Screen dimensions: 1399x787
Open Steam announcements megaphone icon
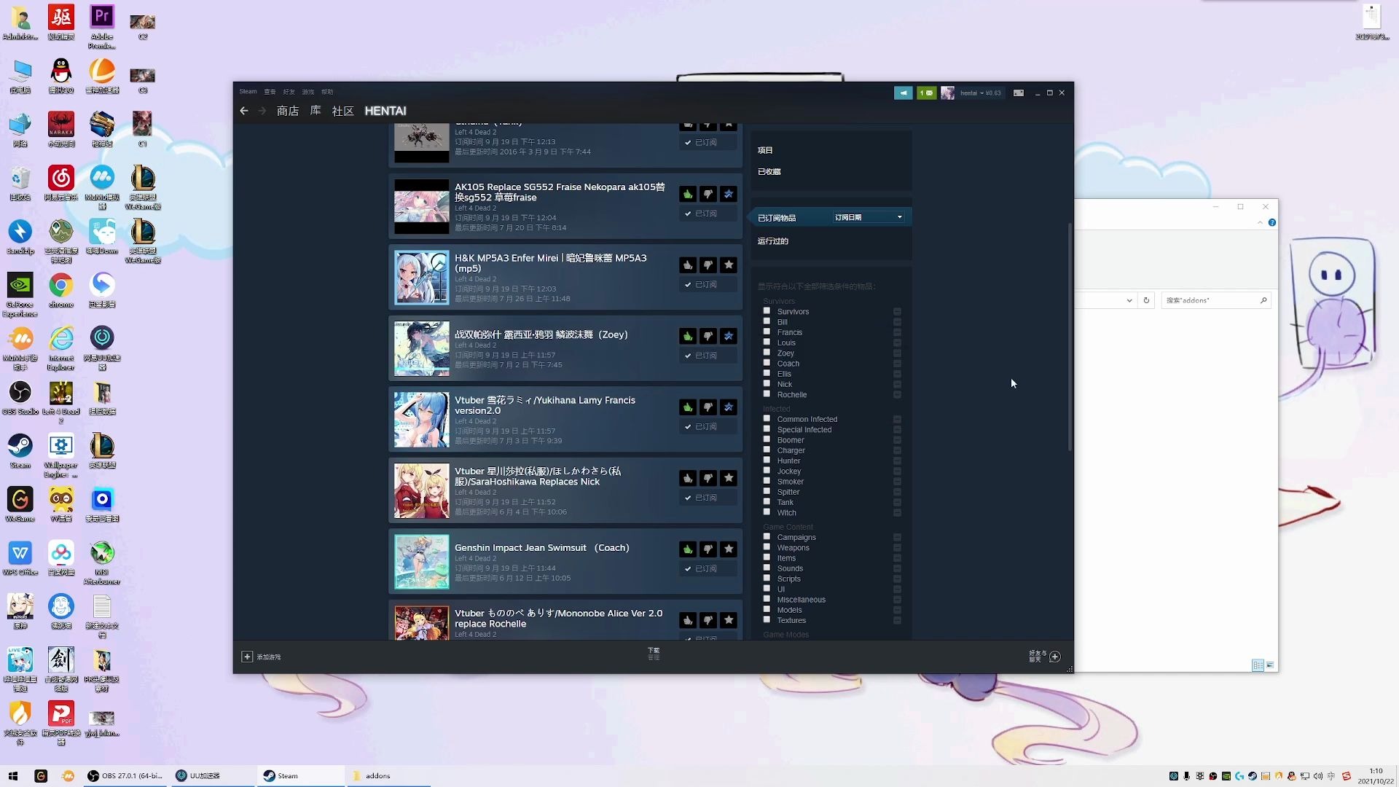coord(903,93)
